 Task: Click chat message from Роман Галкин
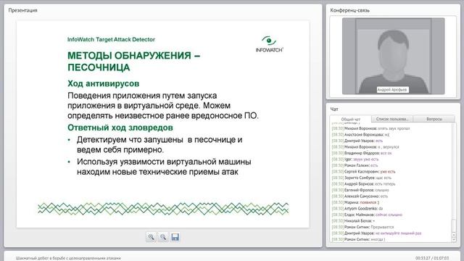[x=355, y=165]
